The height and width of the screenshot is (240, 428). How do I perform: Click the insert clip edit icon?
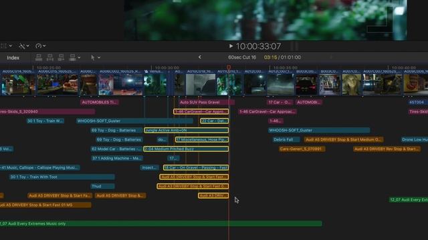point(50,57)
